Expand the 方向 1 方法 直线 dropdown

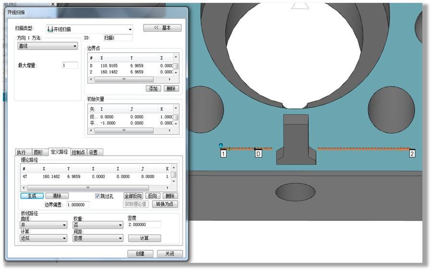click(x=48, y=46)
